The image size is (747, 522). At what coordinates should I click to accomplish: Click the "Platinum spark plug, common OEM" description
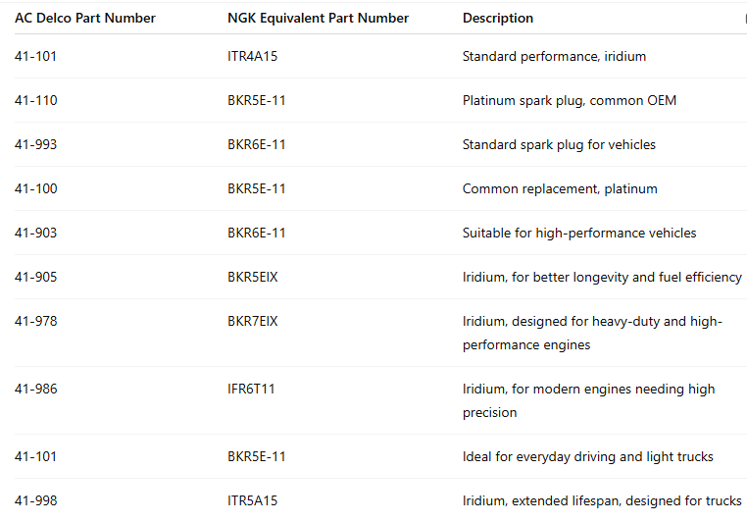569,100
